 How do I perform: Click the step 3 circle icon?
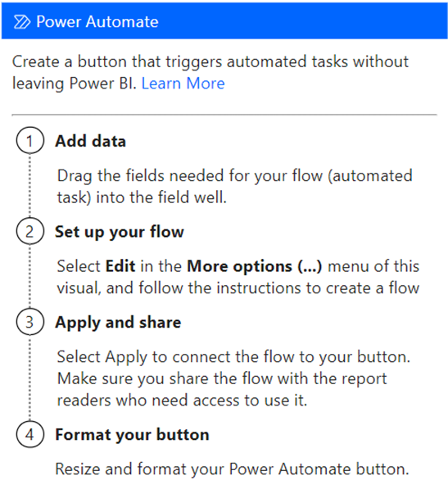pos(30,322)
